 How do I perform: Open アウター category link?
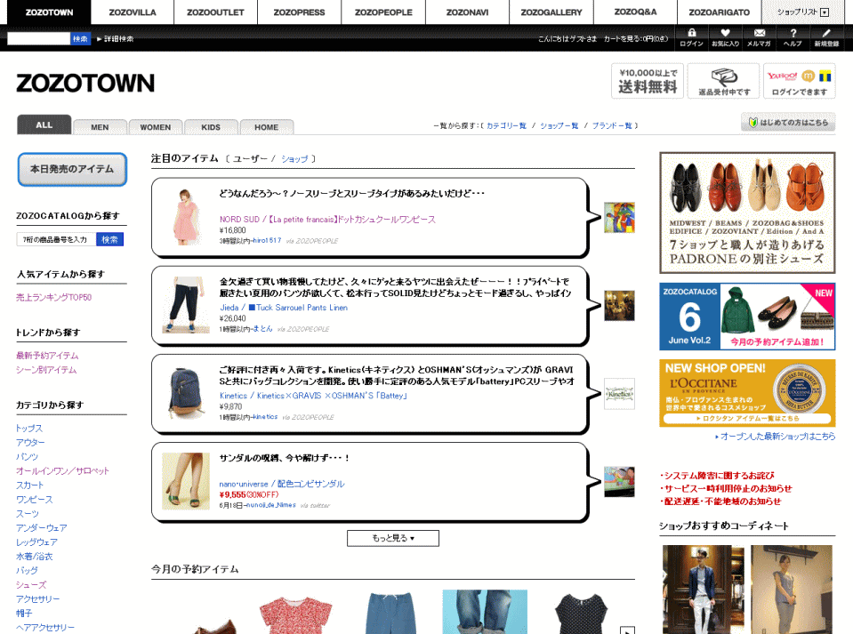pyautogui.click(x=30, y=443)
